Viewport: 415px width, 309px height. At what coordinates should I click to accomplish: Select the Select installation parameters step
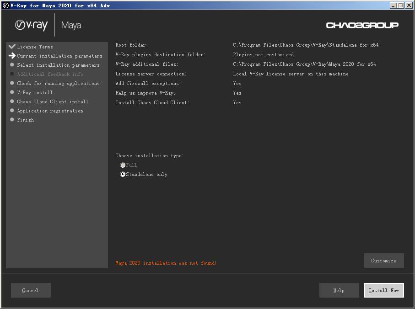point(58,65)
